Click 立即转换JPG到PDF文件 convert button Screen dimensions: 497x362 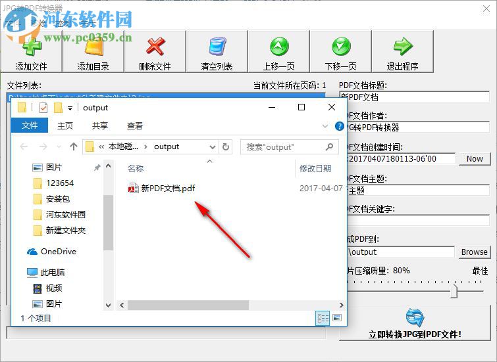(x=415, y=323)
